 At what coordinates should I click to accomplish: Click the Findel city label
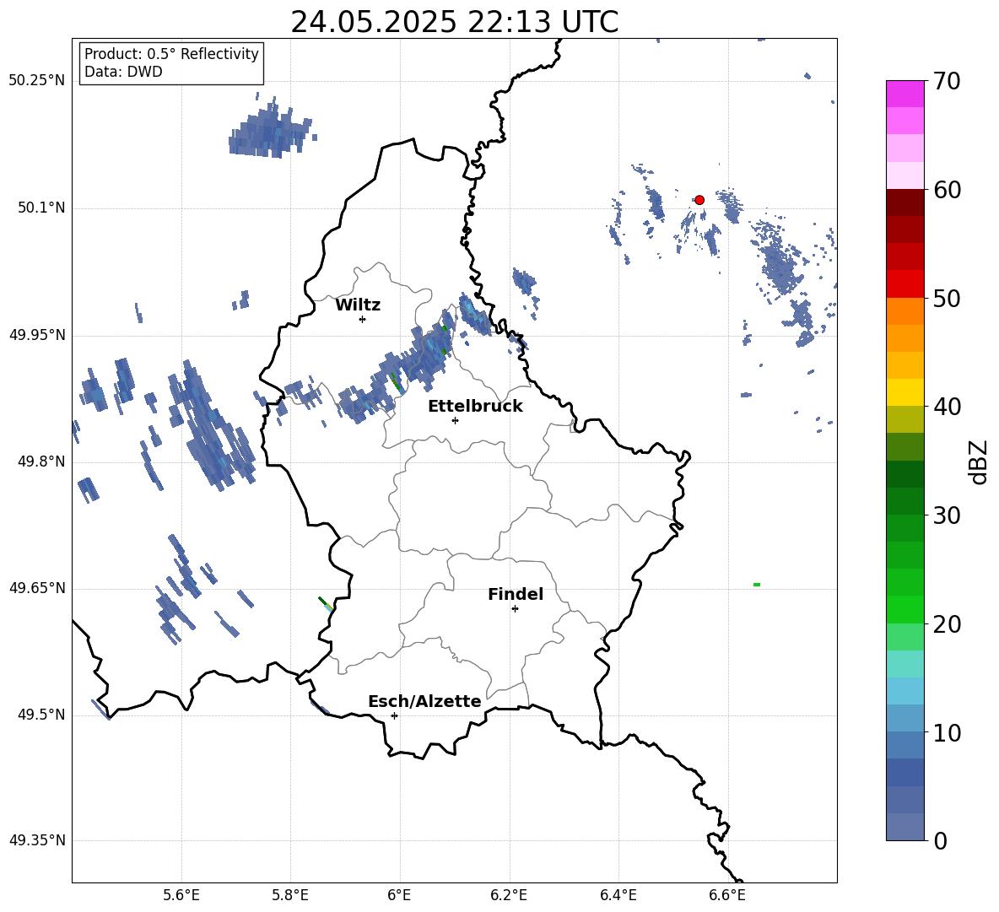click(x=516, y=594)
